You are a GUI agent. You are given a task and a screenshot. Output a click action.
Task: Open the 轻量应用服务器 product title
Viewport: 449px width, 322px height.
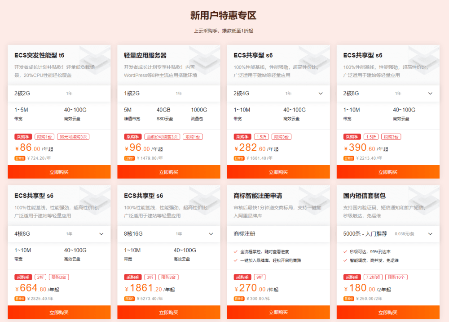(145, 55)
